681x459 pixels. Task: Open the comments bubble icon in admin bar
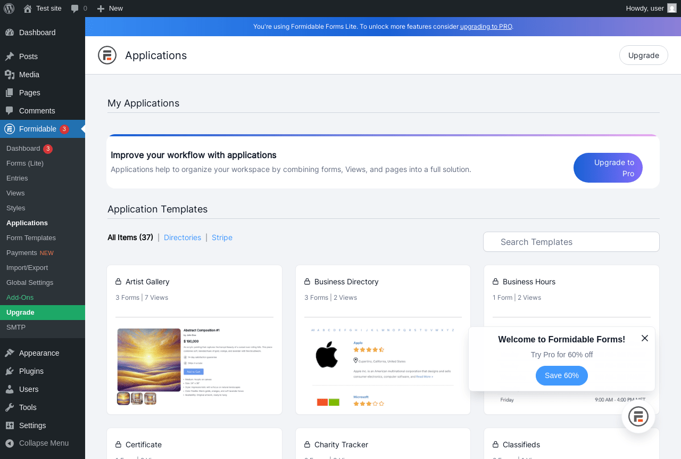click(75, 9)
